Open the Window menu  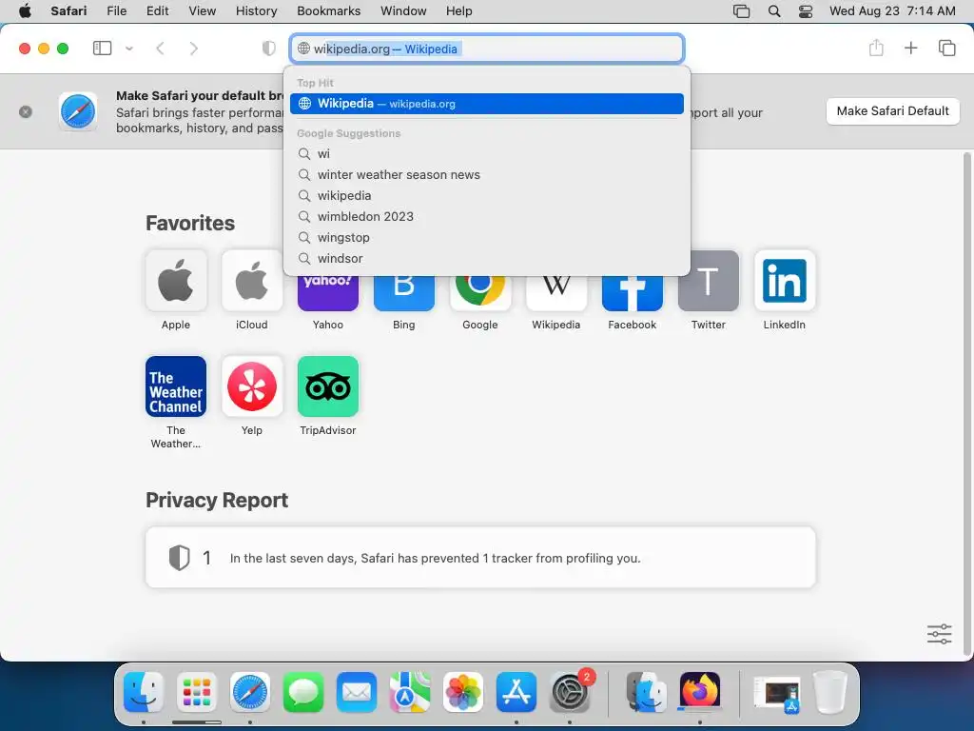(403, 10)
